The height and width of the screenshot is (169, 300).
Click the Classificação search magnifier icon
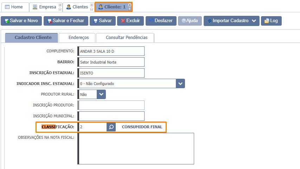coord(111,127)
